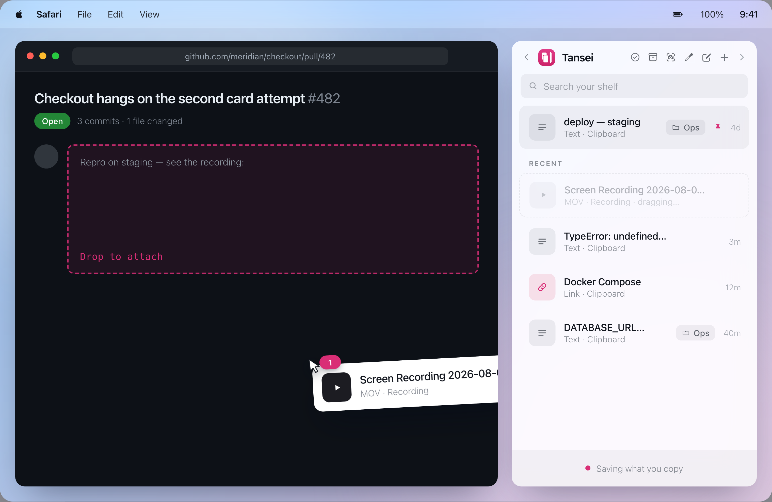Open the View menu
Viewport: 772px width, 502px height.
pos(149,14)
